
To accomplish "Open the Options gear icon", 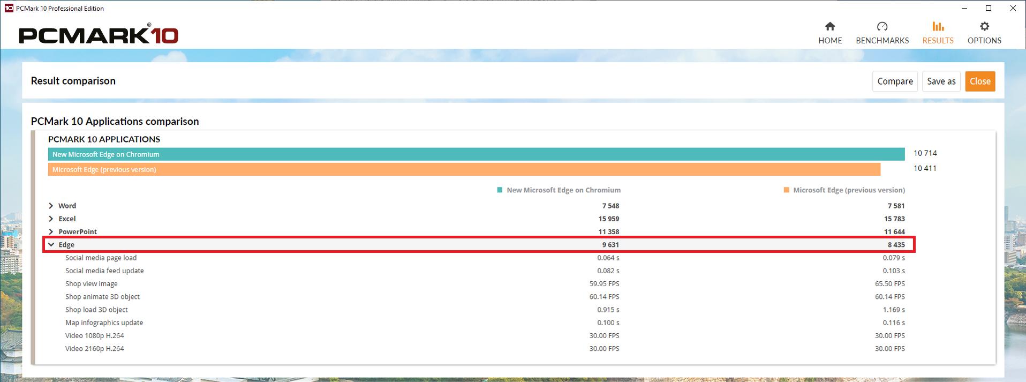I will [984, 27].
